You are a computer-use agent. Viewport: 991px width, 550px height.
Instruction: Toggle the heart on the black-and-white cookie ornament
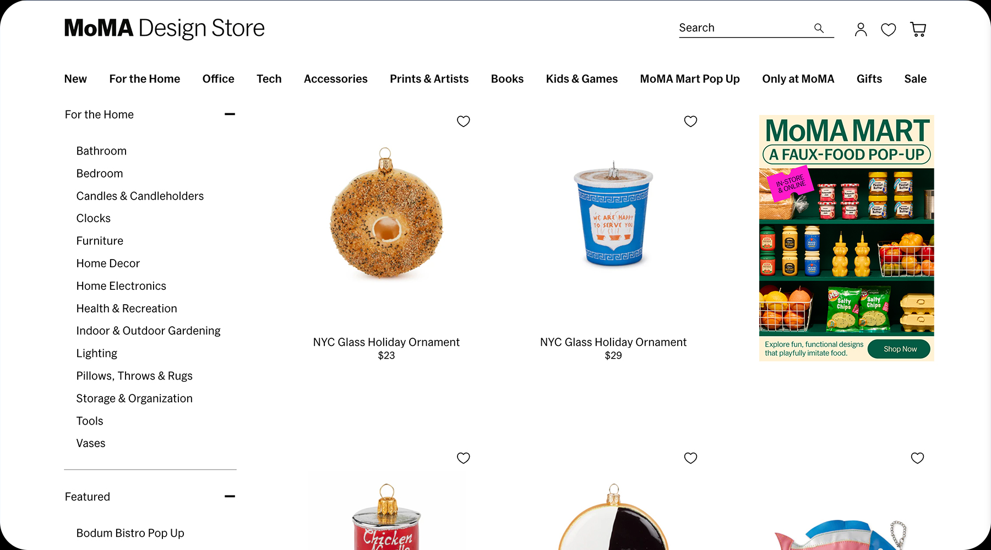point(690,458)
